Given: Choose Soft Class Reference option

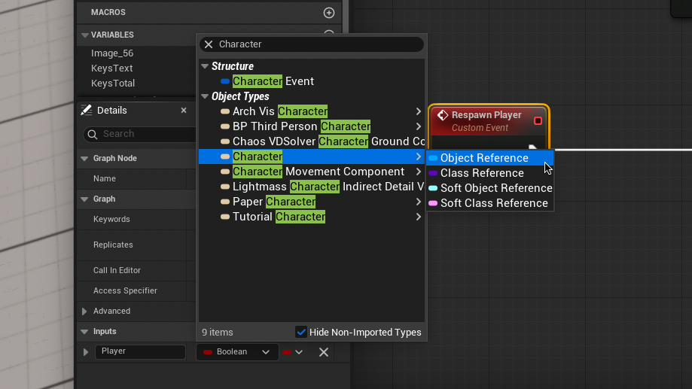Looking at the screenshot, I should 494,203.
